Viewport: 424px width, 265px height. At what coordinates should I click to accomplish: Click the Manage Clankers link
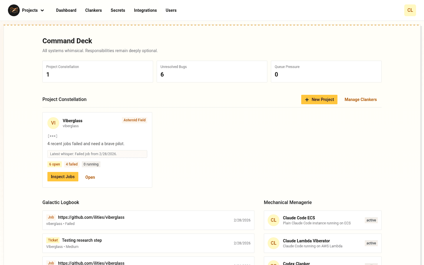[360, 100]
